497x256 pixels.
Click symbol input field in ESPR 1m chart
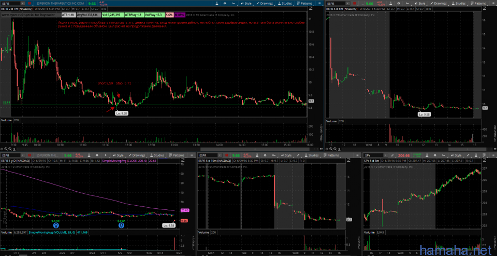click(x=10, y=4)
